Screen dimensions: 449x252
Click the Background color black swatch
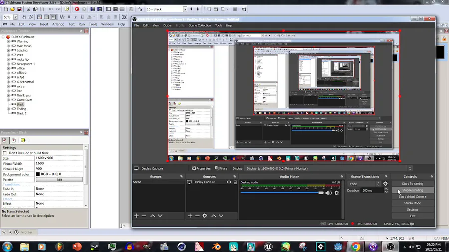(38, 174)
